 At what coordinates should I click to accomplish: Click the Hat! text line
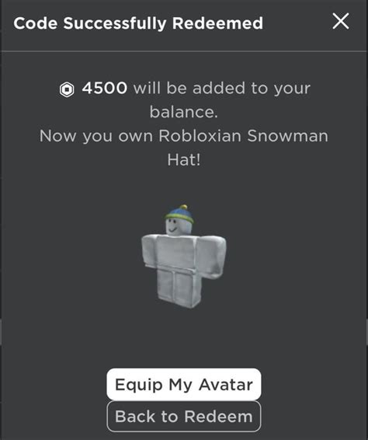click(184, 160)
